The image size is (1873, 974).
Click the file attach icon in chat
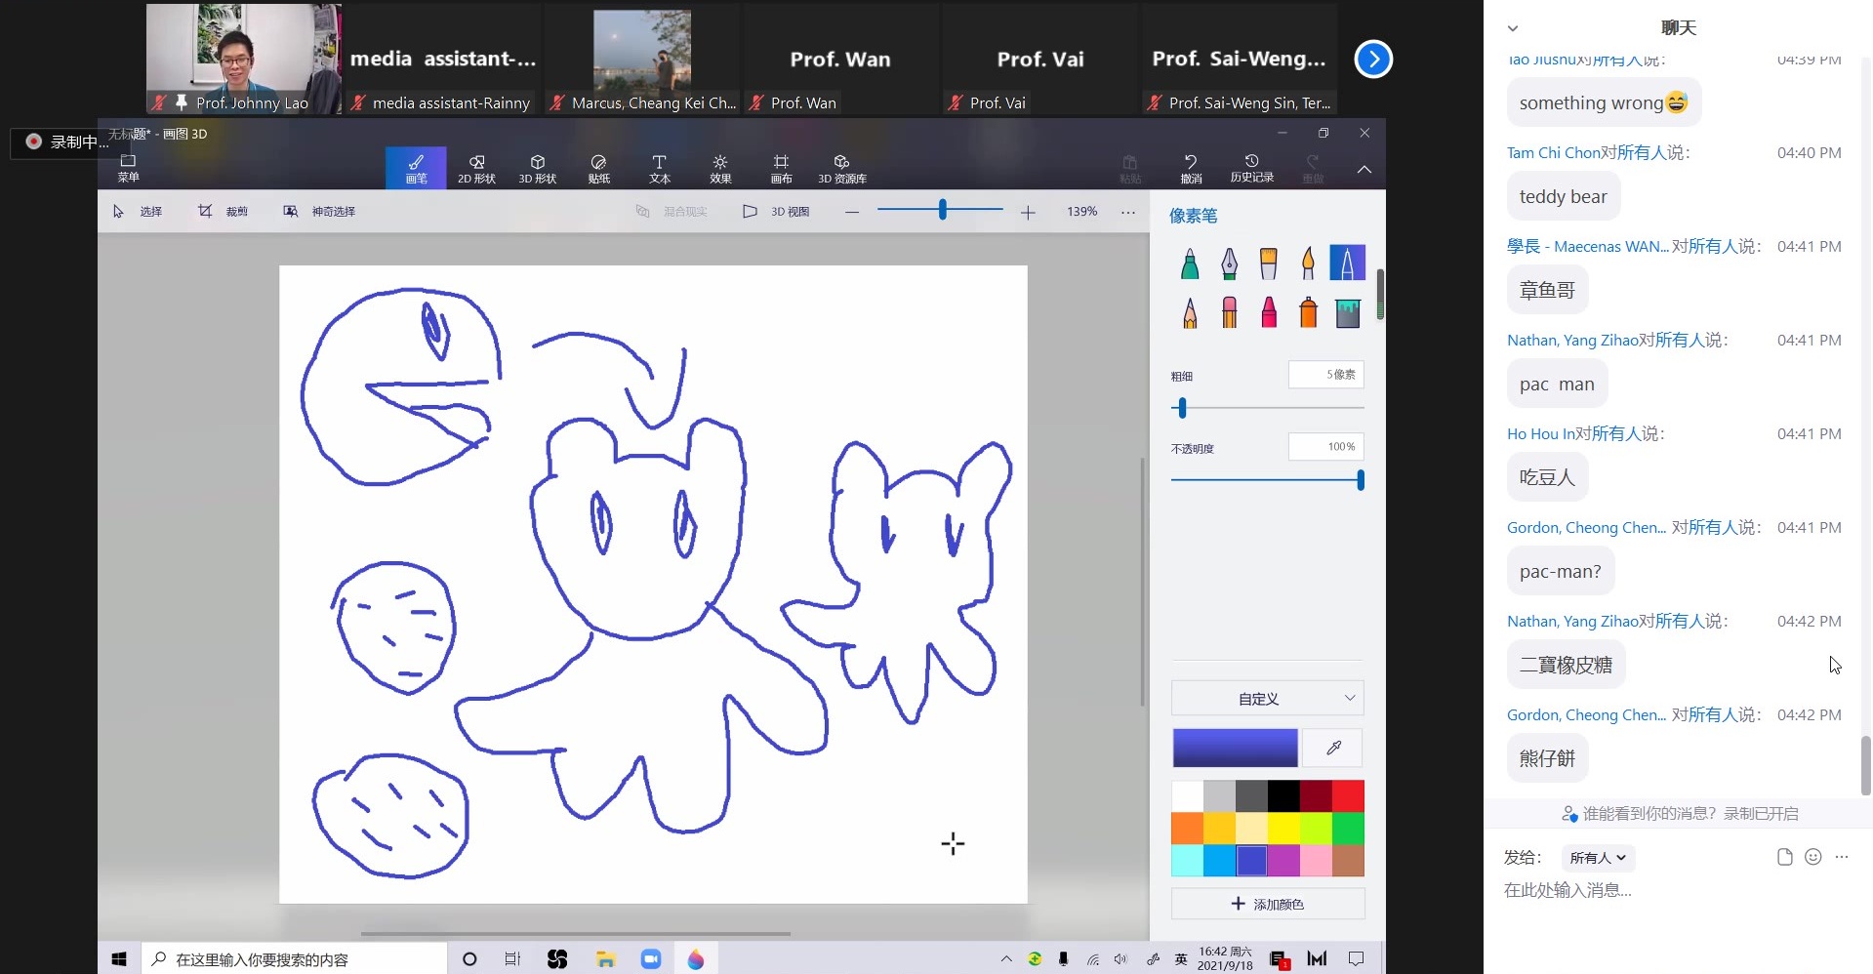[1785, 857]
